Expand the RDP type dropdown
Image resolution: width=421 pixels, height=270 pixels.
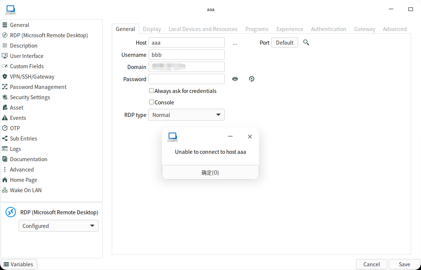coord(186,115)
